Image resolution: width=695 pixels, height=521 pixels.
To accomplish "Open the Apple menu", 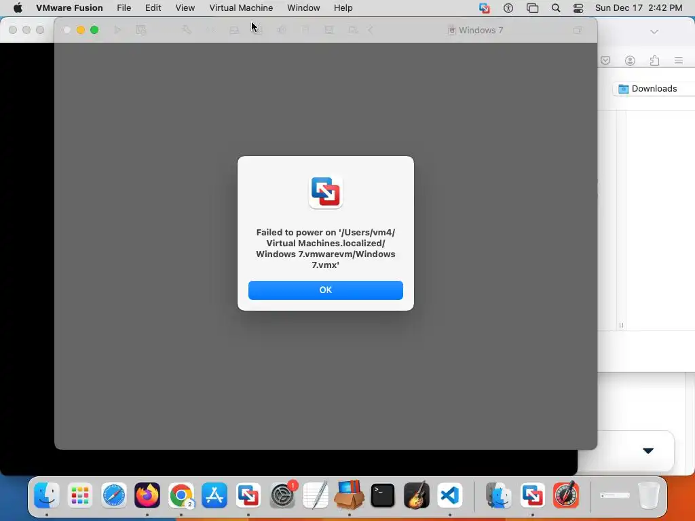I will (x=18, y=8).
